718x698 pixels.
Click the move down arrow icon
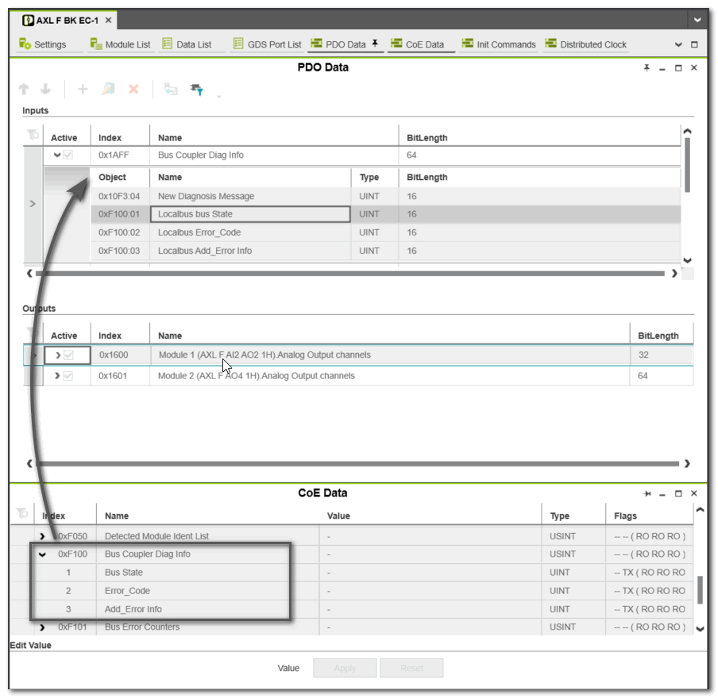[x=45, y=90]
